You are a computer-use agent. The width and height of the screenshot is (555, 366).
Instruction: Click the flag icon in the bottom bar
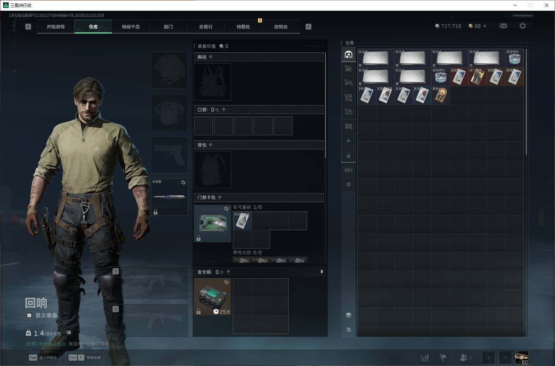click(x=443, y=357)
